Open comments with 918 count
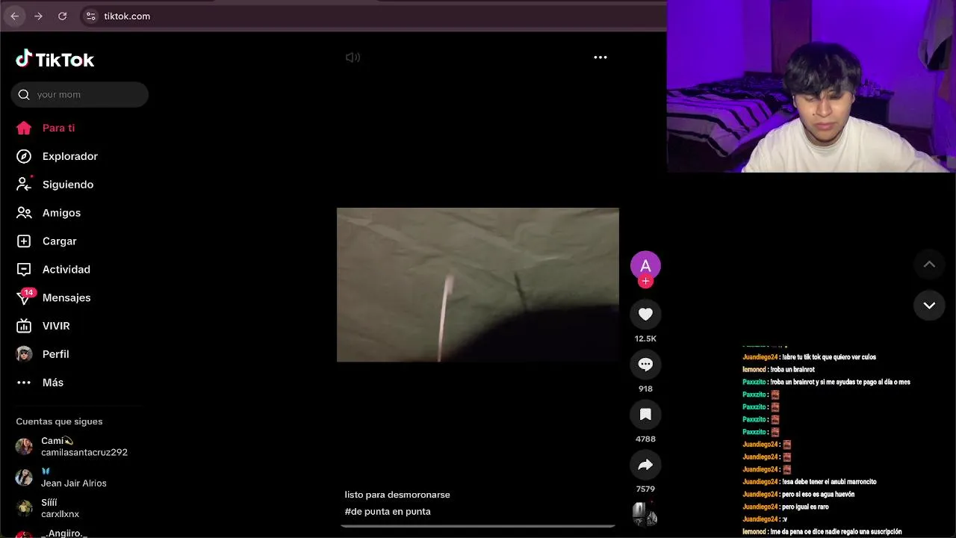This screenshot has height=538, width=956. 645,365
